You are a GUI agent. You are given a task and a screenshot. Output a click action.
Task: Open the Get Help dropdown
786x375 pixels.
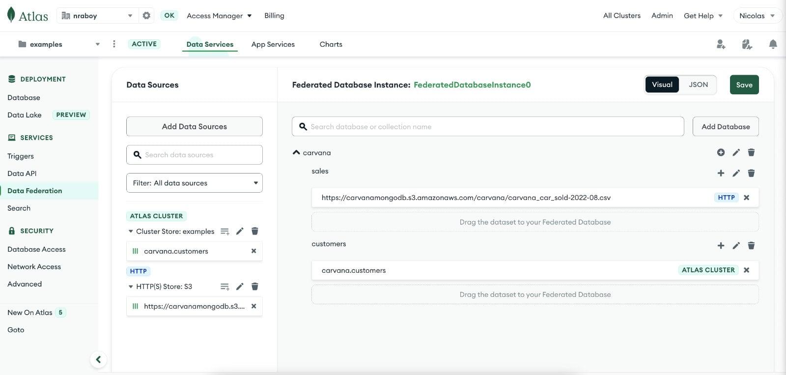tap(703, 16)
